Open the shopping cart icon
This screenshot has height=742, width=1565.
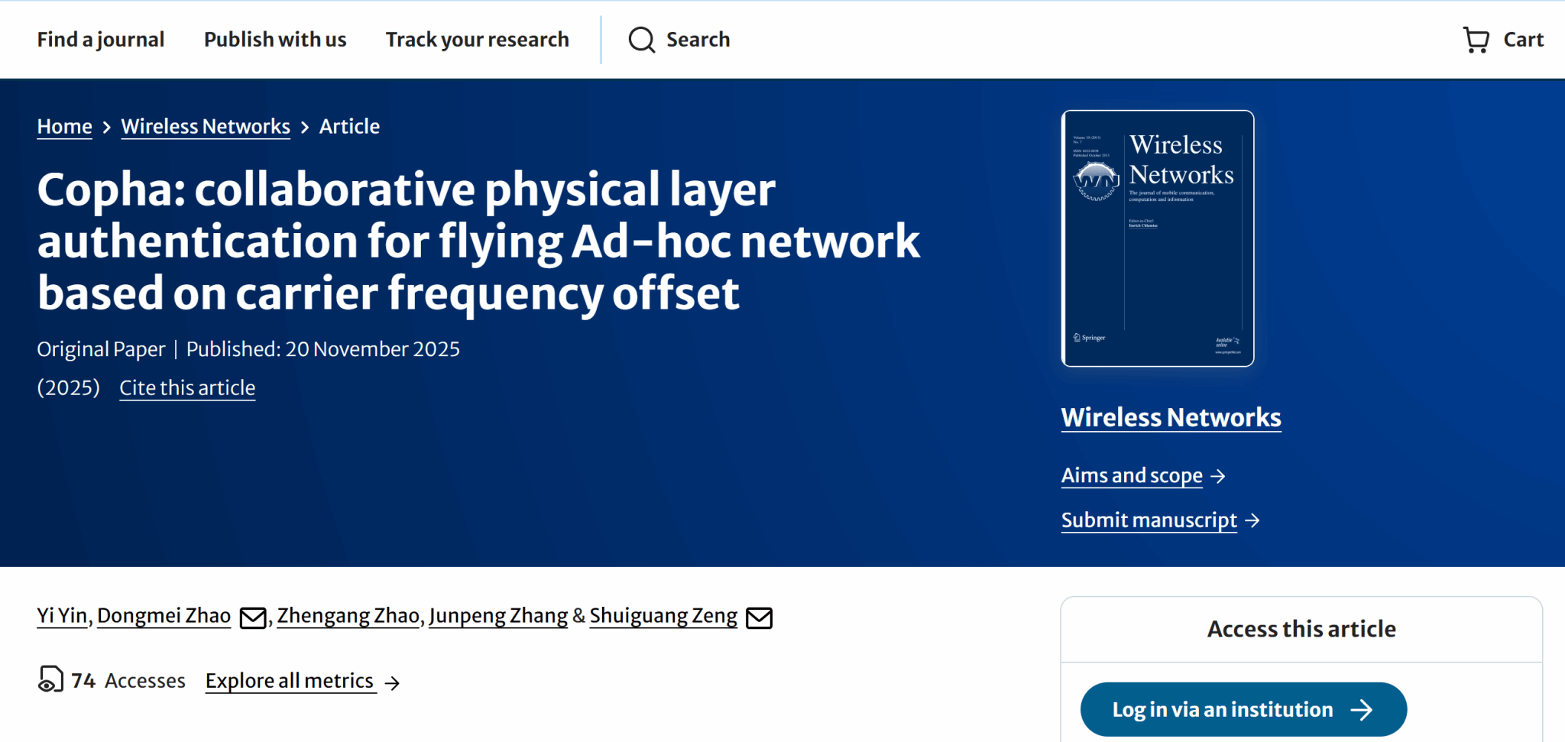click(x=1476, y=40)
